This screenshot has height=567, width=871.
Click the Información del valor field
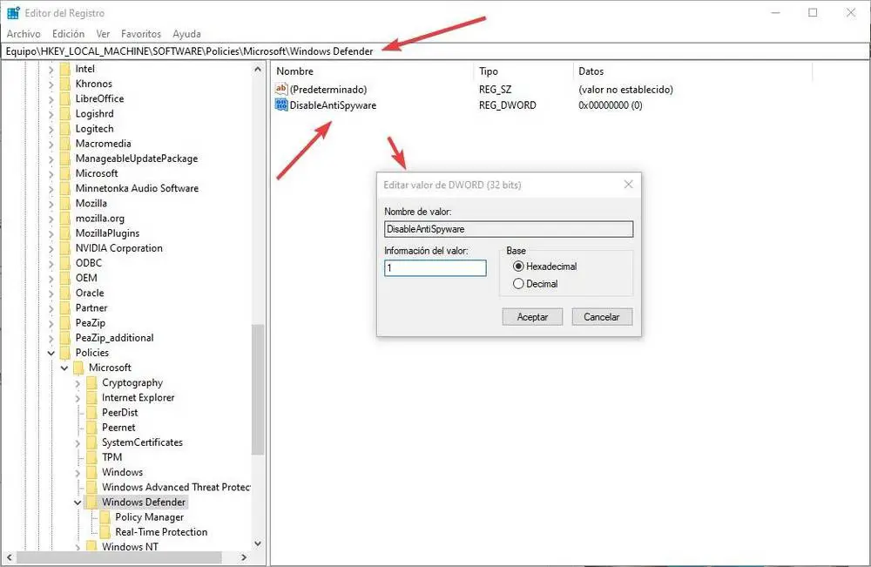[435, 268]
